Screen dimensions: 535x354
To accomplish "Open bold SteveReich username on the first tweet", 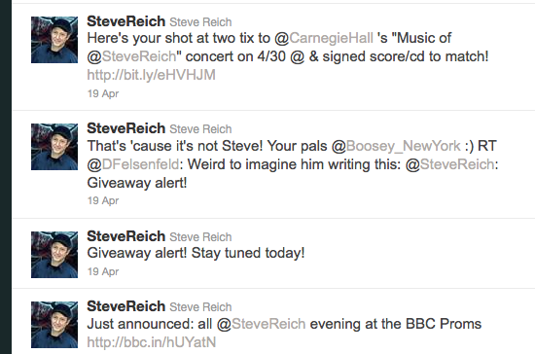I will 125,21.
